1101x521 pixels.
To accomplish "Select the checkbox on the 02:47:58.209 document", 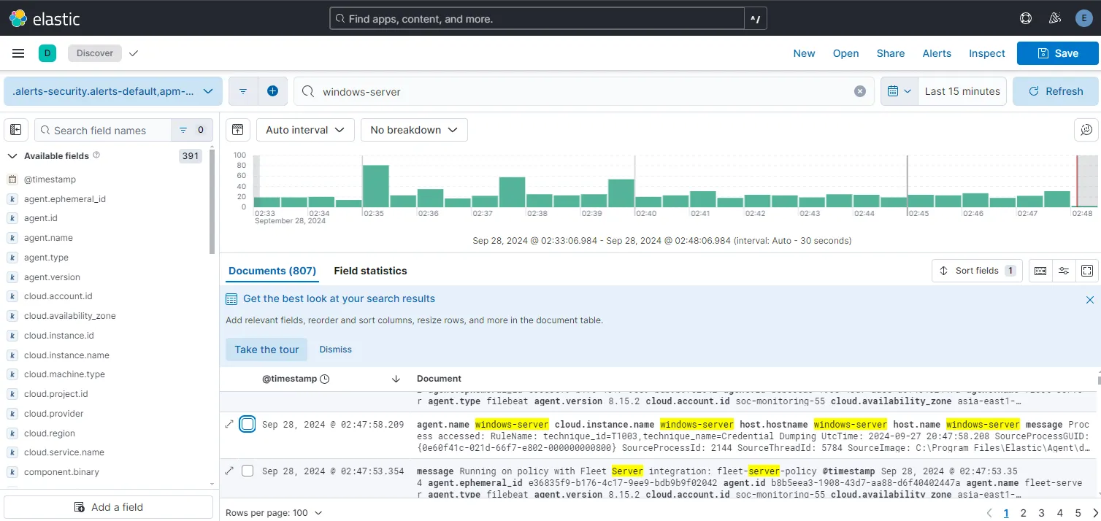I will tap(248, 423).
